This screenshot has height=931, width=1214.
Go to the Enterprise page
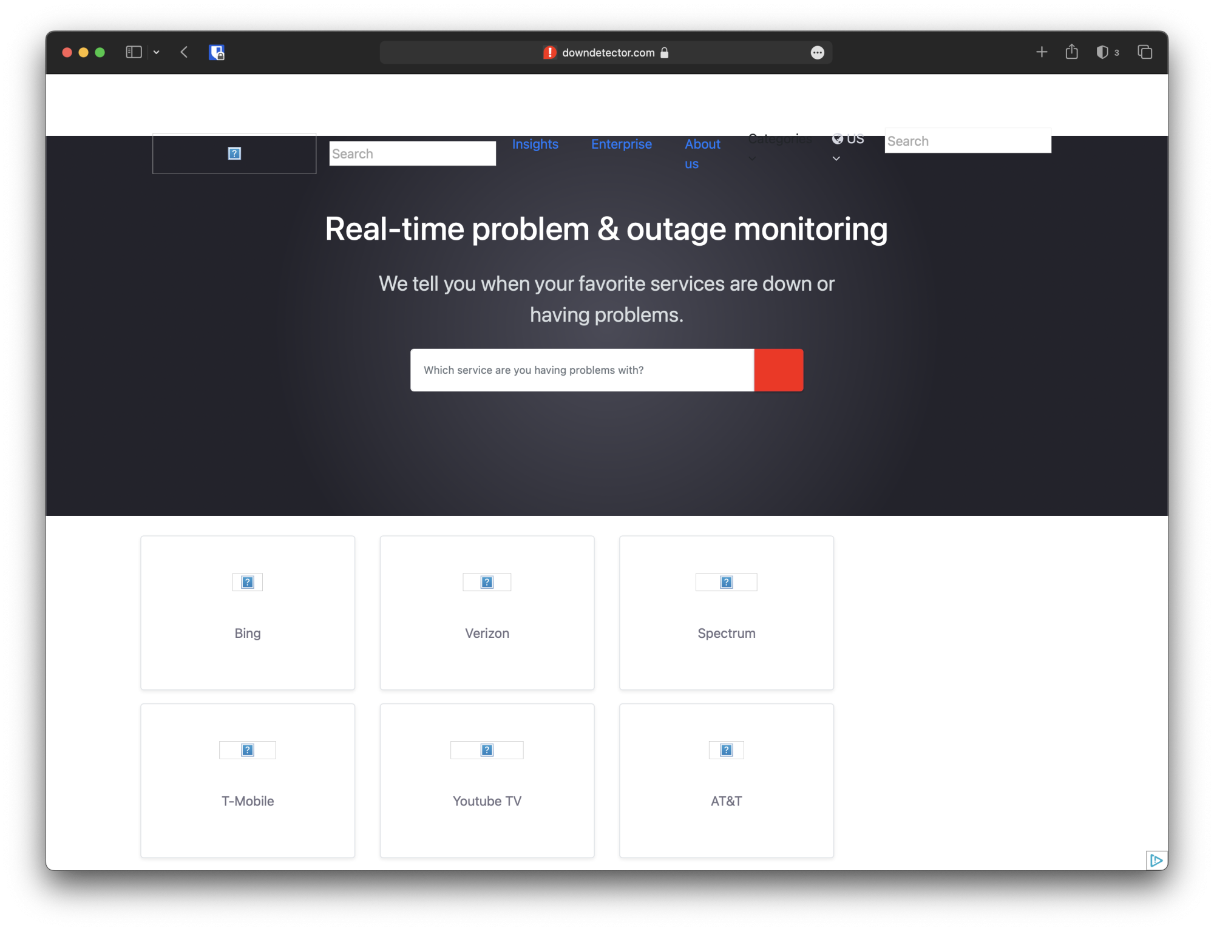[x=621, y=144]
